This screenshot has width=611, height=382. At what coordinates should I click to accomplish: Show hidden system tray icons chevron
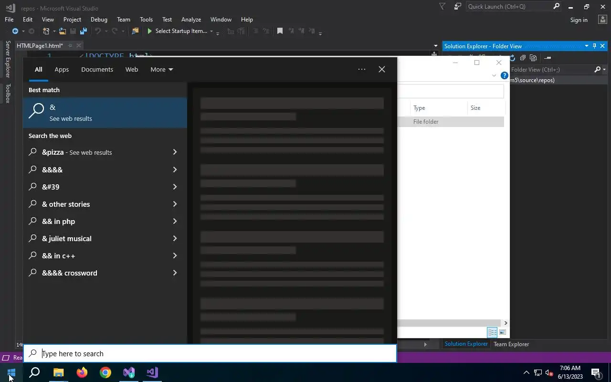click(527, 372)
